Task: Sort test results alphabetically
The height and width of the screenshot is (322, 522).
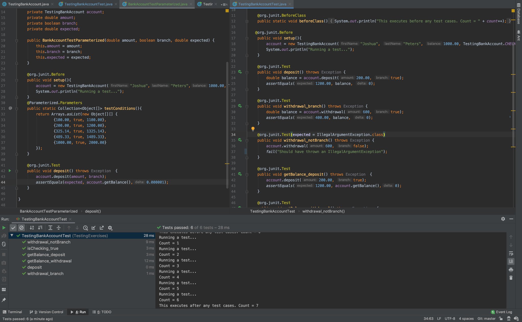Action: (32, 228)
